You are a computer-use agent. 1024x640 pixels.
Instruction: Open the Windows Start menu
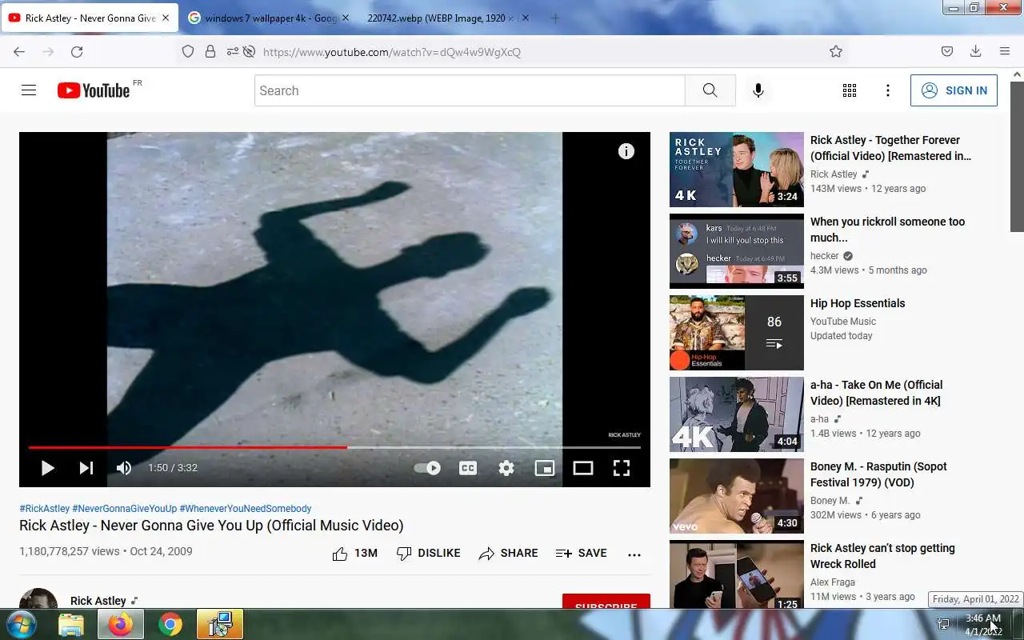tap(21, 624)
